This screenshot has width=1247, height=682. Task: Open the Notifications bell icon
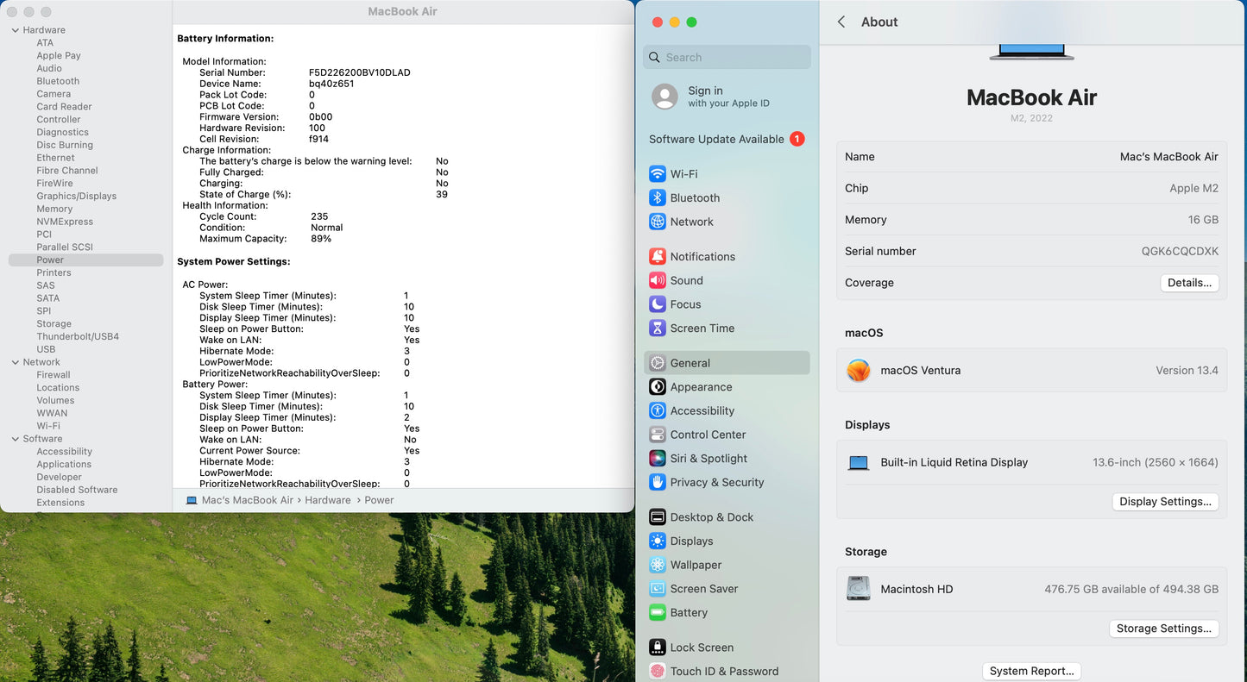[x=658, y=256]
